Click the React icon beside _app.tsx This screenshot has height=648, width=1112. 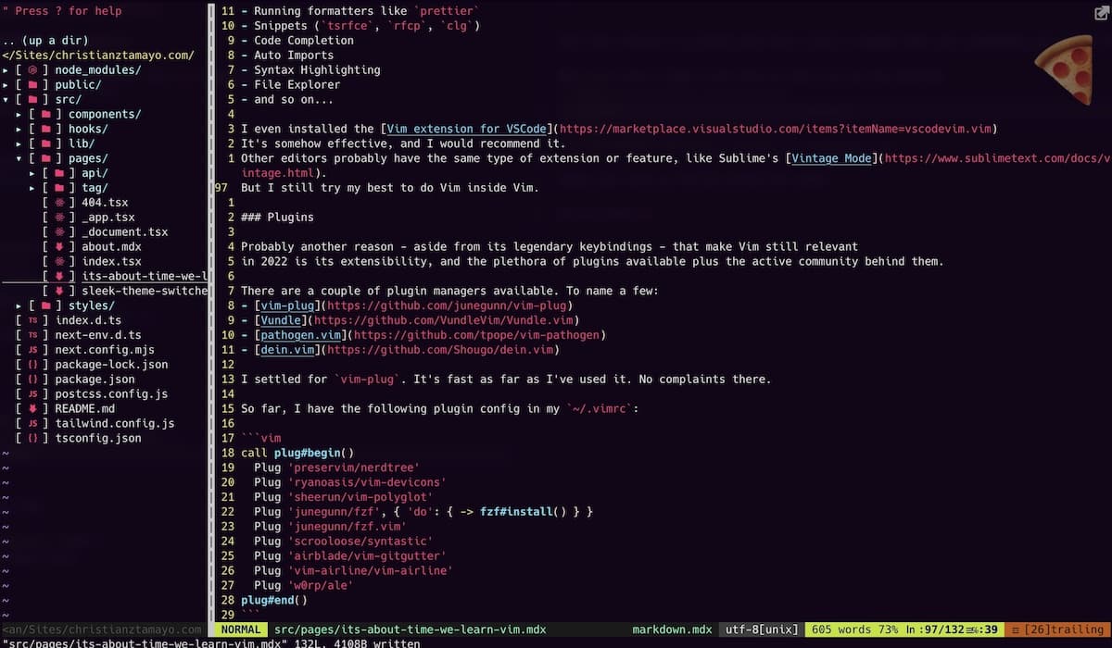coord(59,218)
